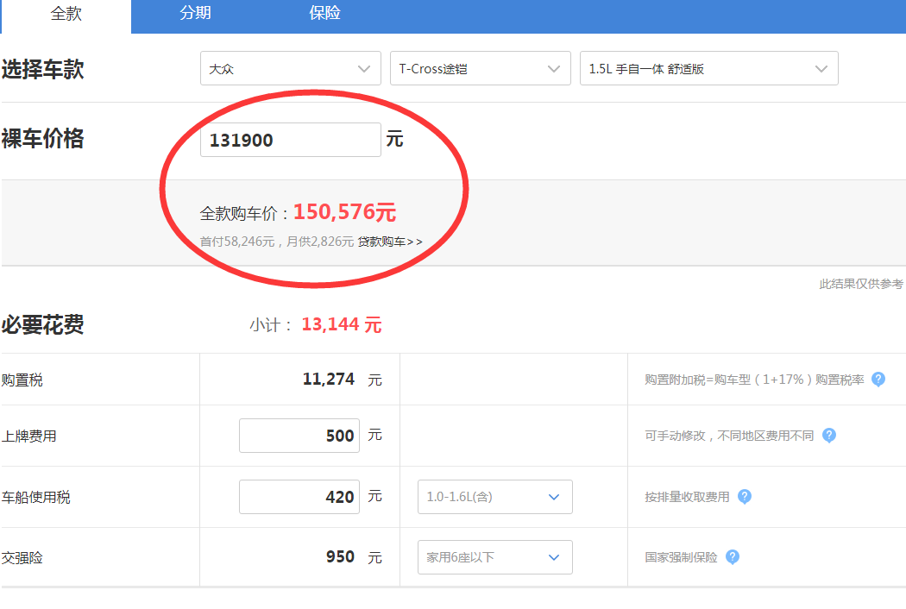Open the 贷款购车>> link

coord(390,242)
